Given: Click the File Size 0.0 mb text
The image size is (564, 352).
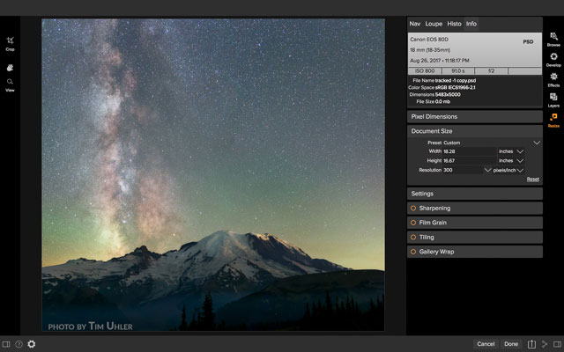Looking at the screenshot, I should 433,102.
